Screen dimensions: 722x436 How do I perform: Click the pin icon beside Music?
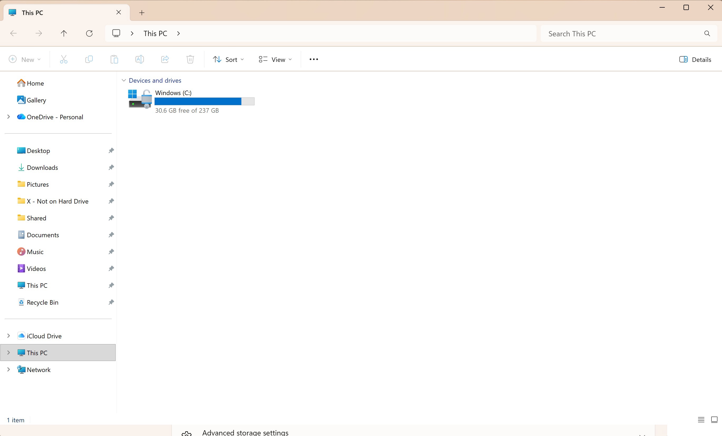click(x=111, y=251)
